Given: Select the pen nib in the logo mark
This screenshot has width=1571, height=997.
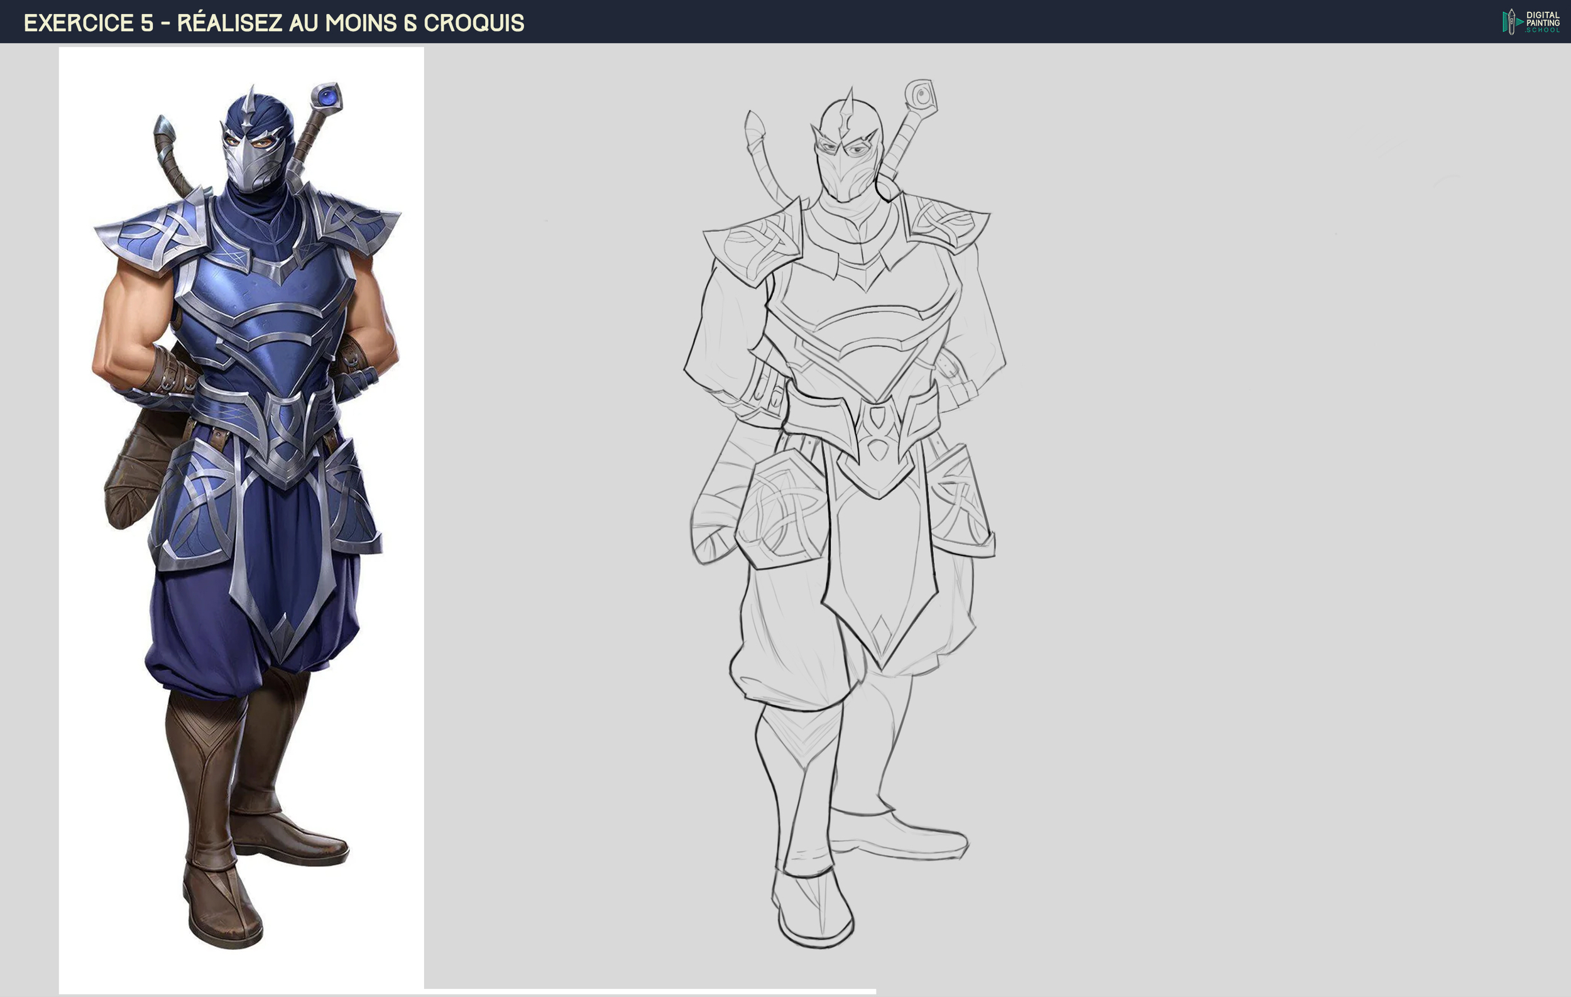Looking at the screenshot, I should [x=1512, y=13].
